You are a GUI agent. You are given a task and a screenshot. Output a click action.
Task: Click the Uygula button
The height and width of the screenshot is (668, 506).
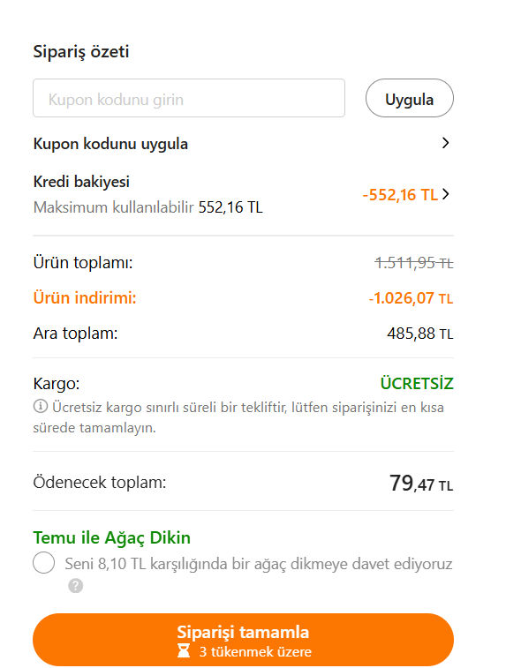(x=409, y=98)
